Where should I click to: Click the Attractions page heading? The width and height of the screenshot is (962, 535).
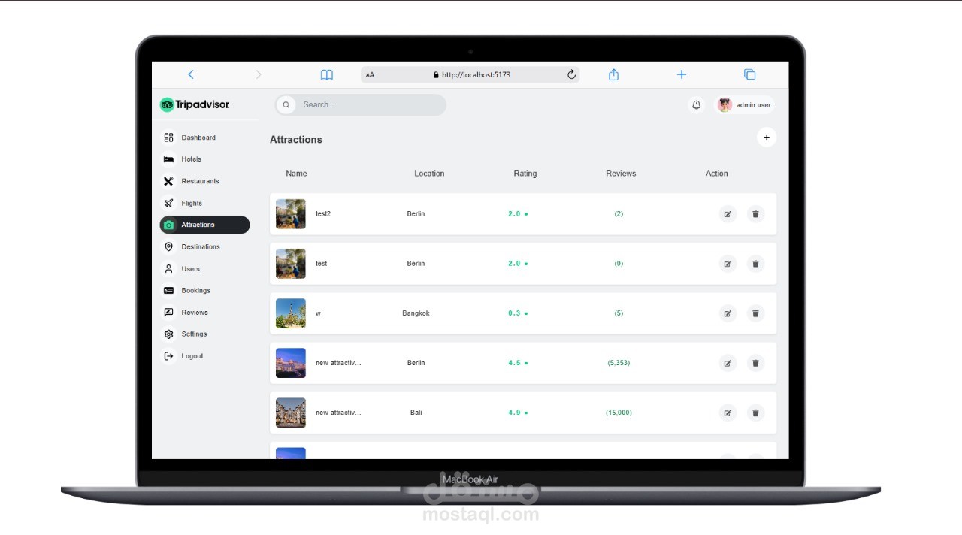coord(296,140)
